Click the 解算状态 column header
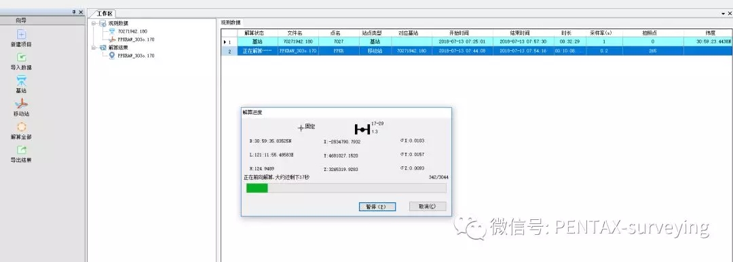 click(x=254, y=33)
